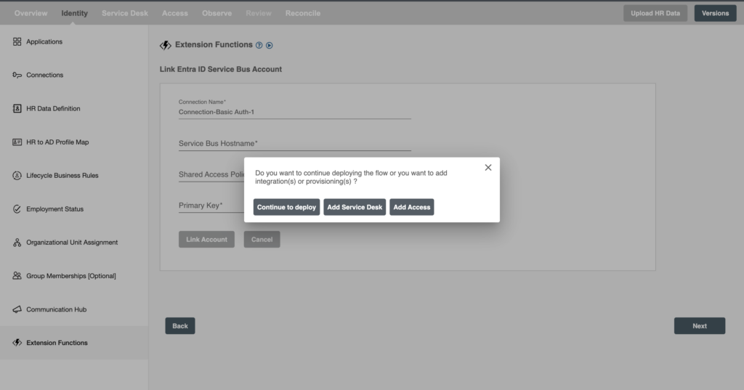Image resolution: width=744 pixels, height=390 pixels.
Task: Open the Reconcile tab
Action: pos(303,13)
